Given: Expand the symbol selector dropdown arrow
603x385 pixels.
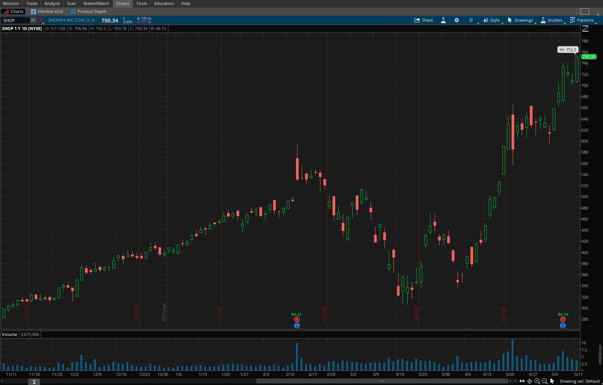Looking at the screenshot, I should tap(33, 20).
